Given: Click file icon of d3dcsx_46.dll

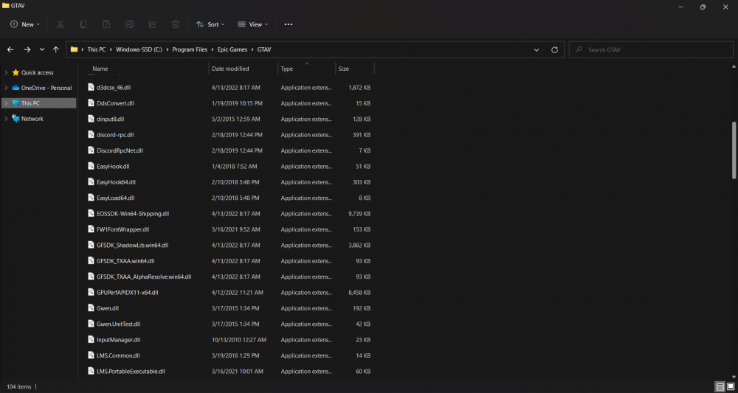Looking at the screenshot, I should 92,88.
